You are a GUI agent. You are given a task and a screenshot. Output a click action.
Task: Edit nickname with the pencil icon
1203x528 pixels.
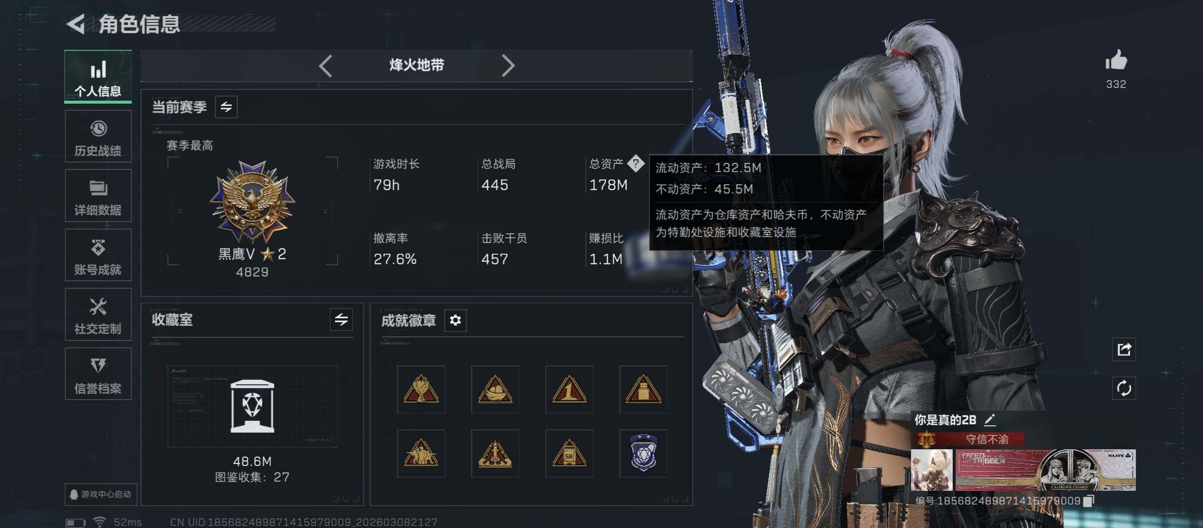[990, 419]
